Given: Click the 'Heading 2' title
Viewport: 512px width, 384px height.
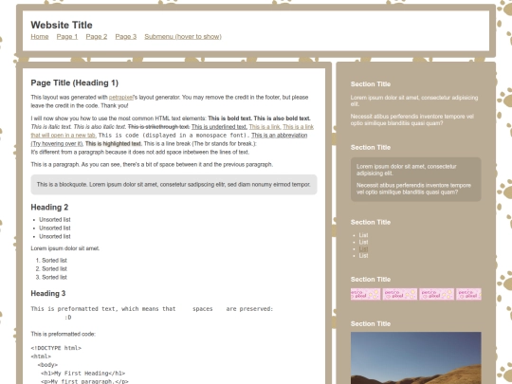Looking at the screenshot, I should (49, 208).
